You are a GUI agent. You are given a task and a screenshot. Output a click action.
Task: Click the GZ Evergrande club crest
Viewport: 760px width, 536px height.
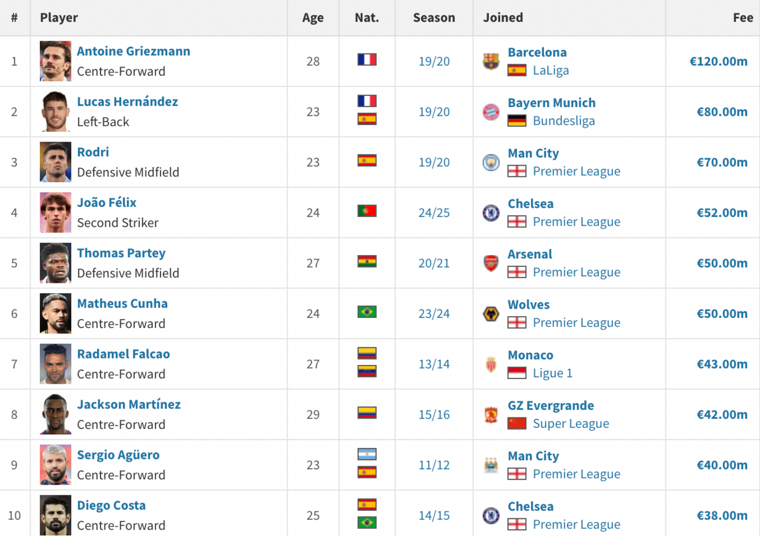[x=491, y=415]
